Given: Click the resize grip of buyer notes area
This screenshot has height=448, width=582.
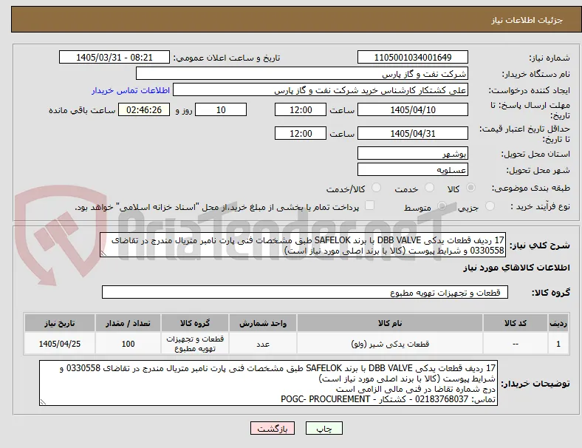Looking at the screenshot, I should pyautogui.click(x=43, y=402).
